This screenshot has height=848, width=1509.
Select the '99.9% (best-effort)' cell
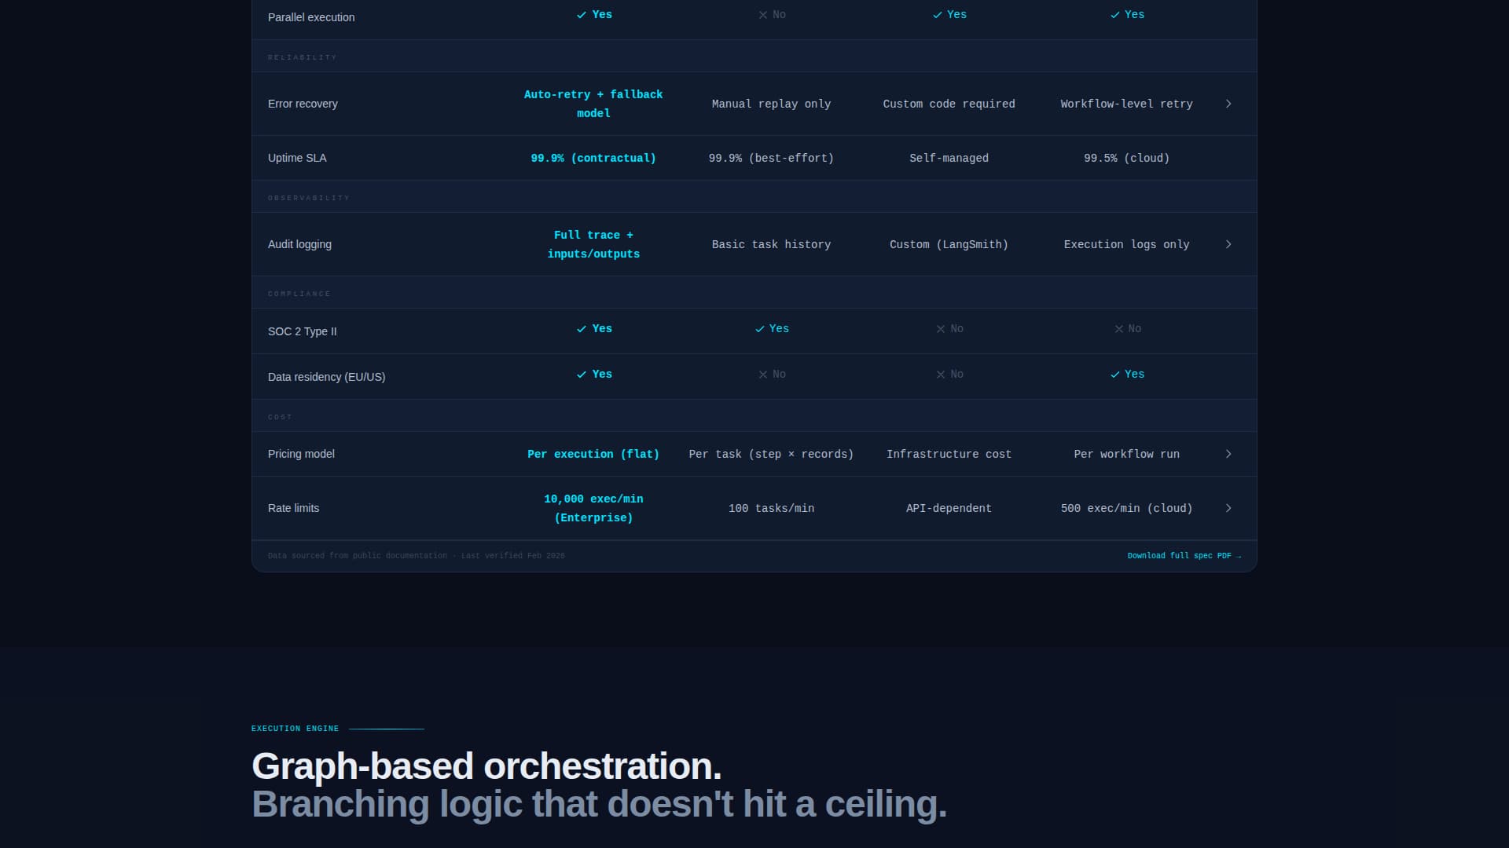pyautogui.click(x=771, y=158)
